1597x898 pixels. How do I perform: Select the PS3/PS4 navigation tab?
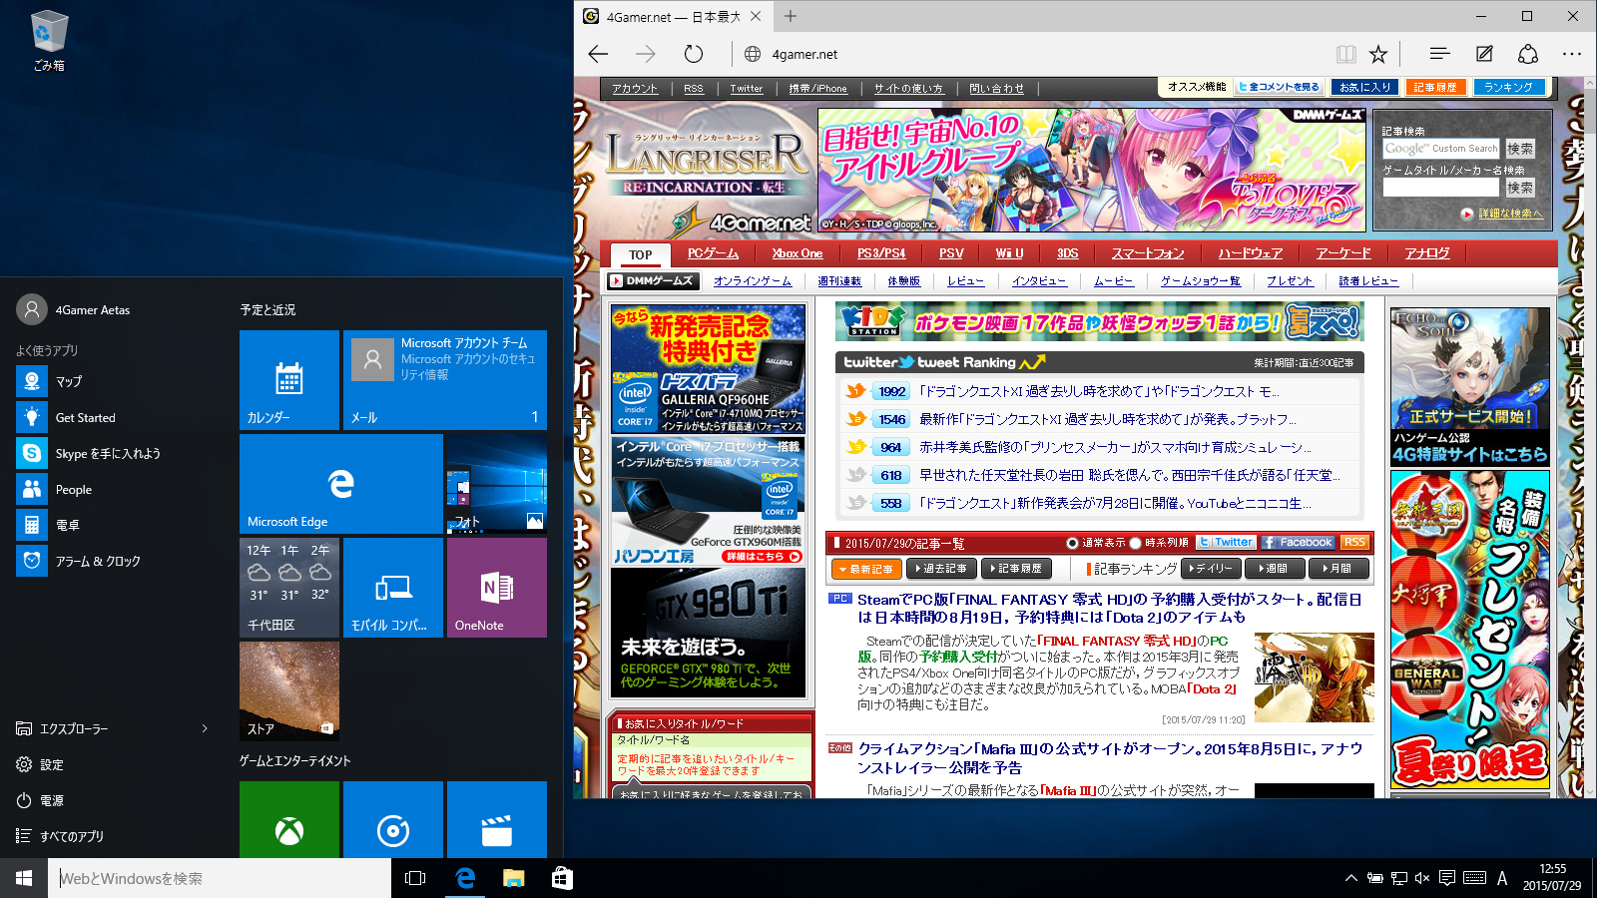click(x=881, y=253)
